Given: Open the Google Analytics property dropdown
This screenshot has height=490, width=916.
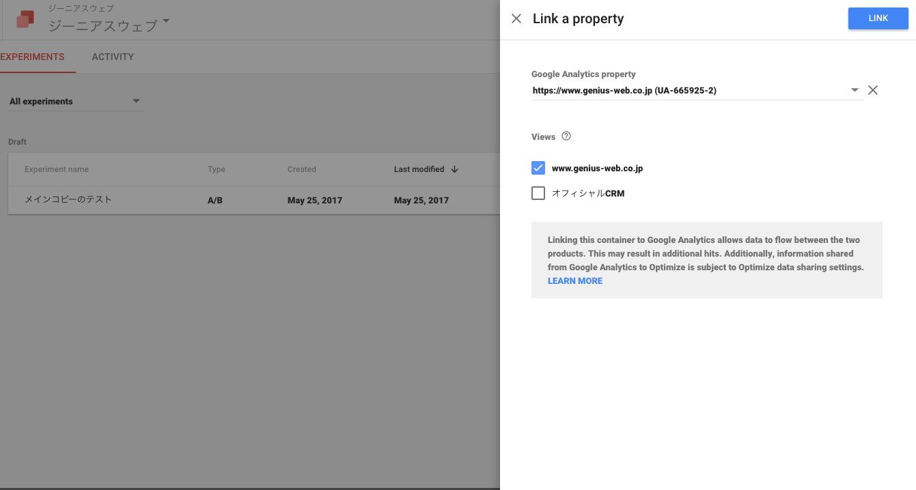Looking at the screenshot, I should coord(855,90).
